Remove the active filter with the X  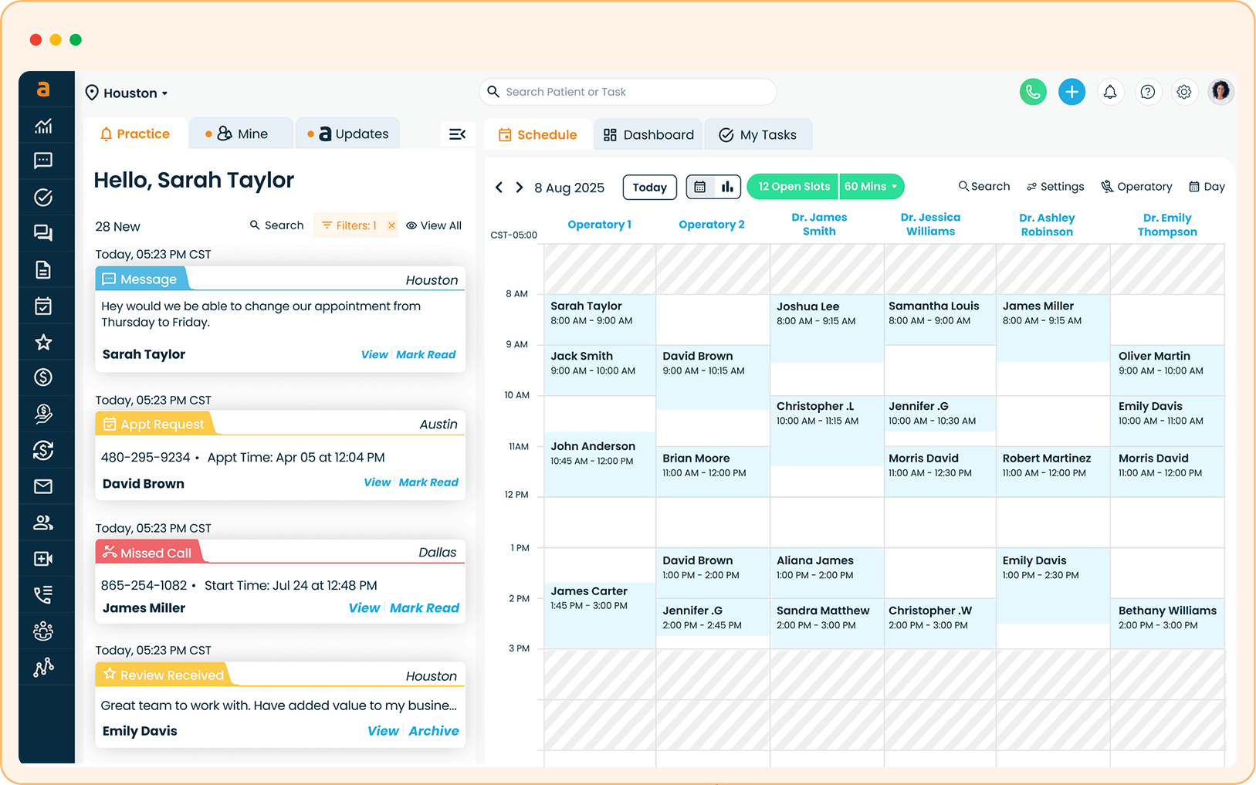pyautogui.click(x=391, y=225)
